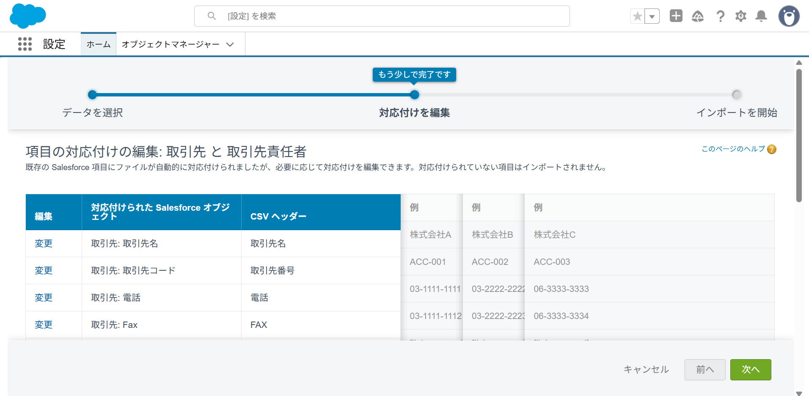Expand the オブジェクトマネージャー tab chevron

230,44
